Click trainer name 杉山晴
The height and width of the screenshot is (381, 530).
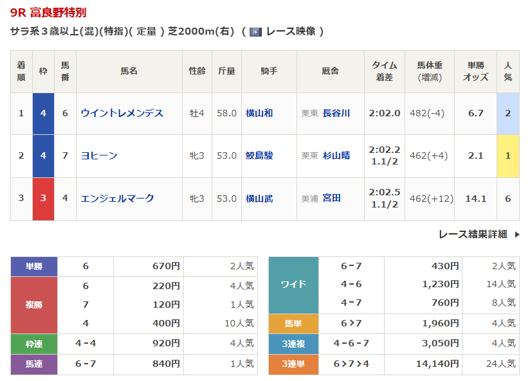point(336,155)
